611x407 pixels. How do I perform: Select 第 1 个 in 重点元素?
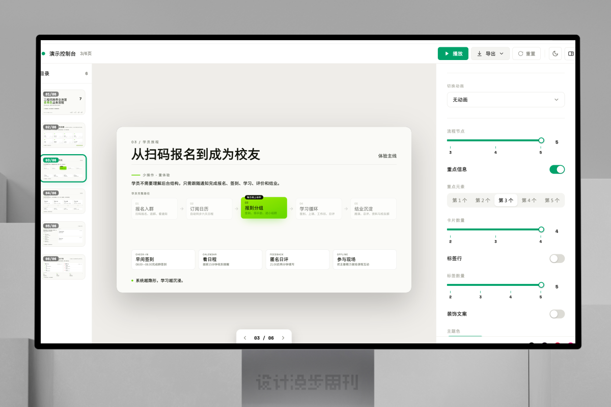click(459, 200)
